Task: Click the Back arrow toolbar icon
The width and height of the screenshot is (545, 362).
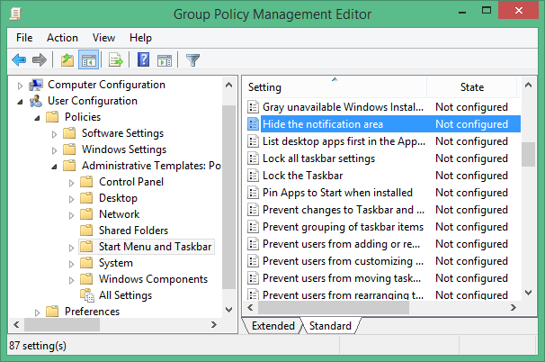Action: pos(18,60)
